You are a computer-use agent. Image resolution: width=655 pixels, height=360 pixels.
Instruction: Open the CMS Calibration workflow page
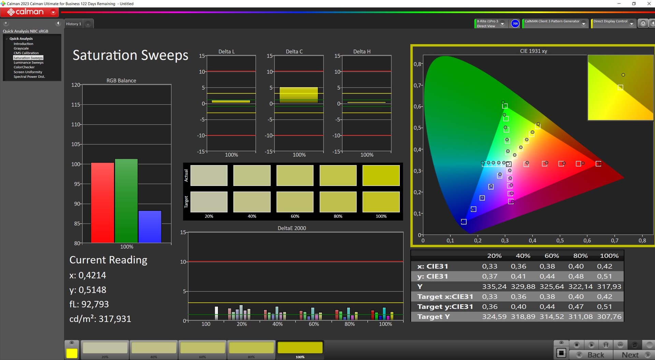tap(26, 53)
